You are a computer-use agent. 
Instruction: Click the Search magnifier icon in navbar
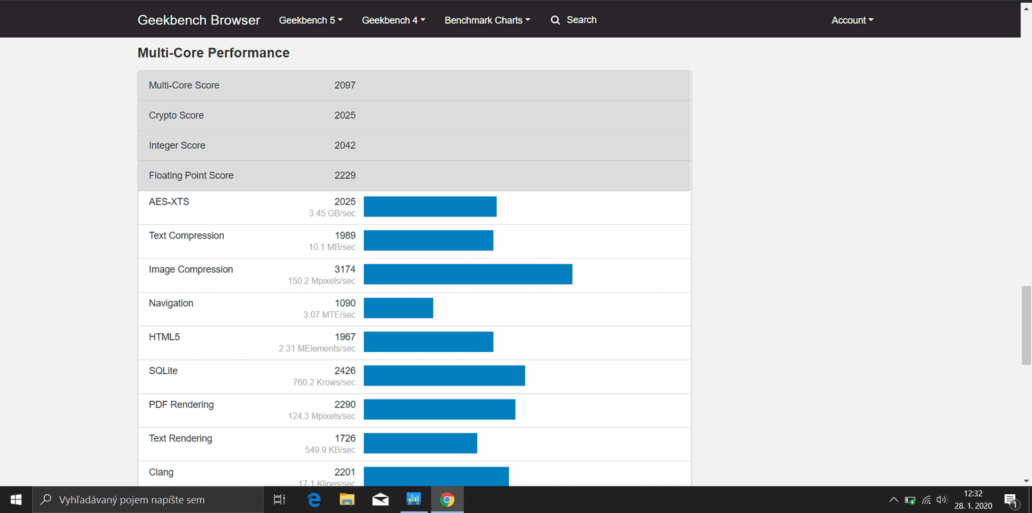(555, 20)
